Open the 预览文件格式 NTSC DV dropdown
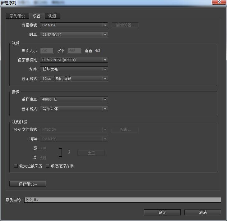The width and height of the screenshot is (227, 221). coord(74,129)
